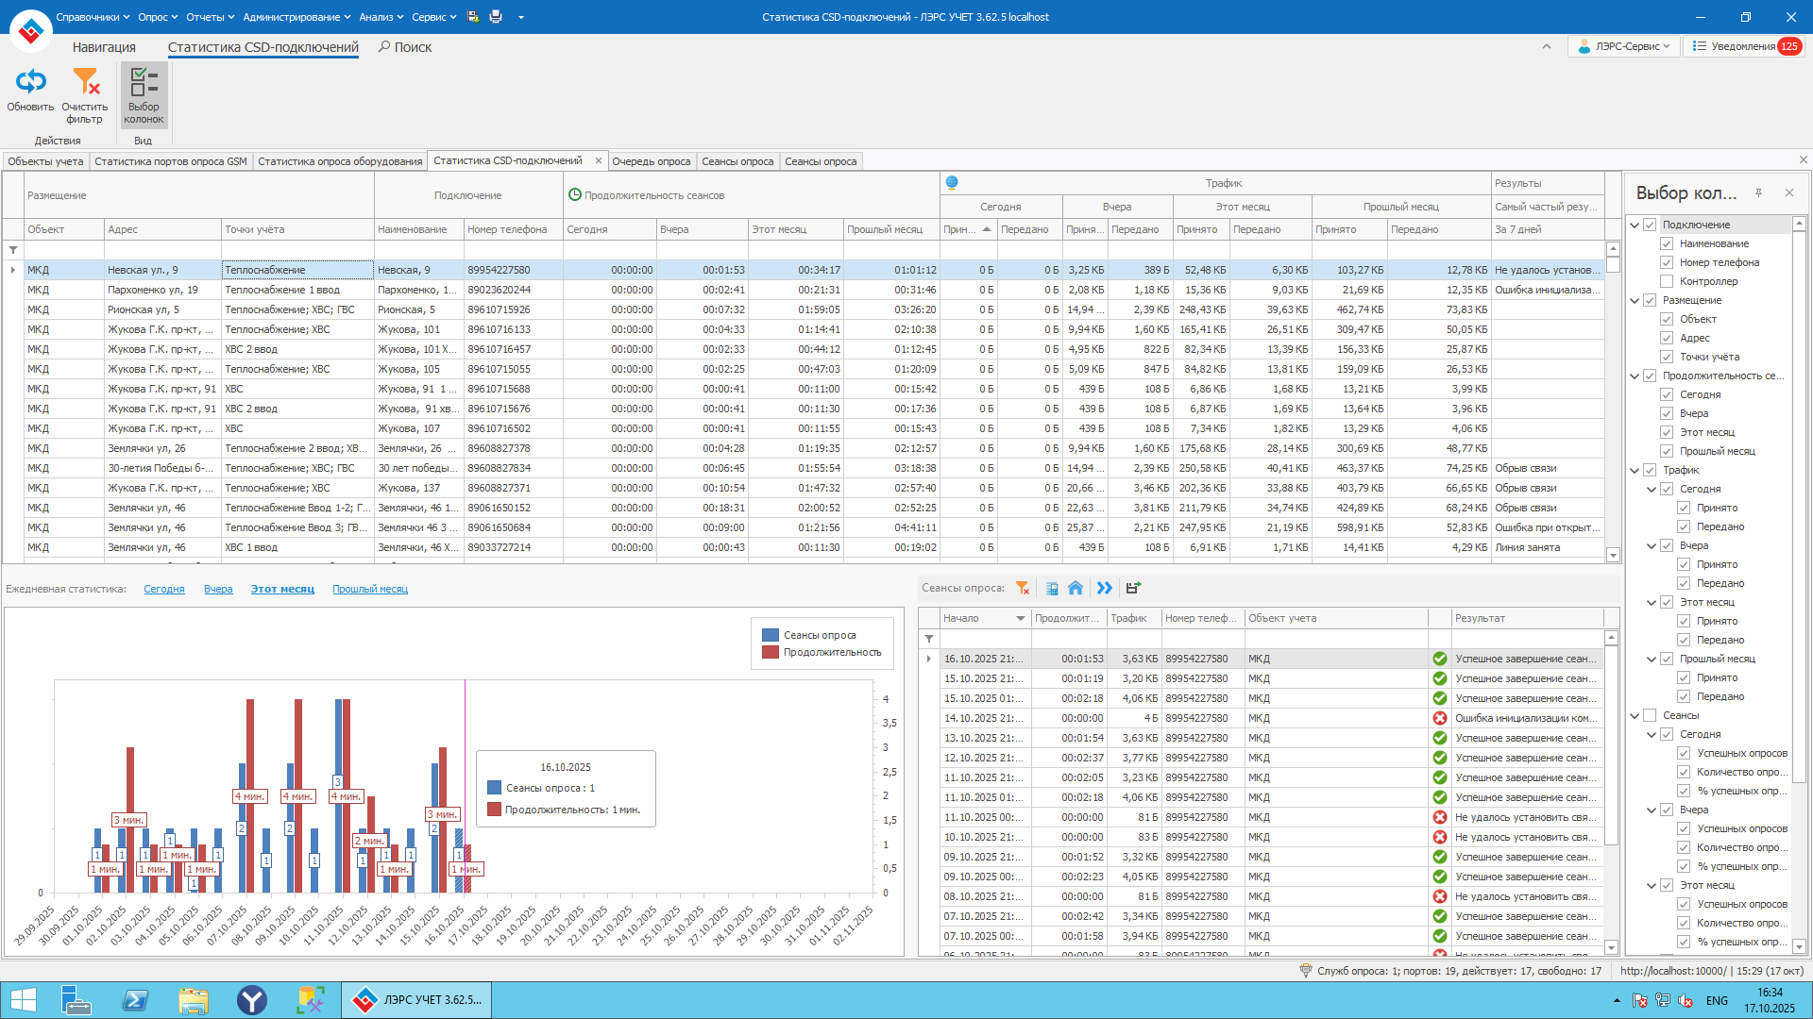Click the print icon in top toolbar
The width and height of the screenshot is (1813, 1019).
(x=496, y=17)
